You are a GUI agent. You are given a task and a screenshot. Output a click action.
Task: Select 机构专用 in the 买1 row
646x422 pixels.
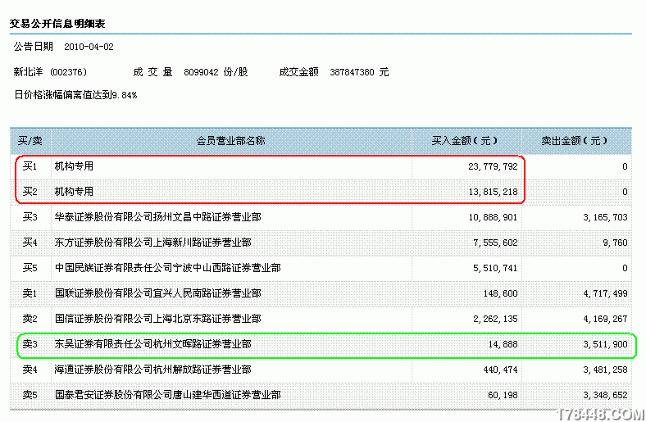(74, 166)
